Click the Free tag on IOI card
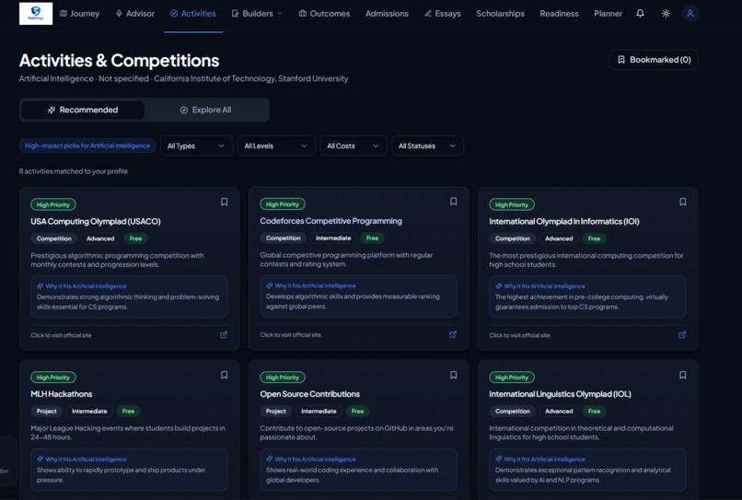742x500 pixels. point(594,238)
